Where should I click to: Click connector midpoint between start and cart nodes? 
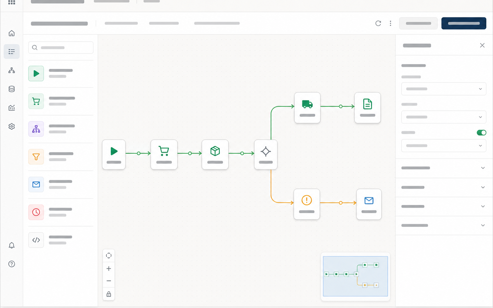point(139,153)
